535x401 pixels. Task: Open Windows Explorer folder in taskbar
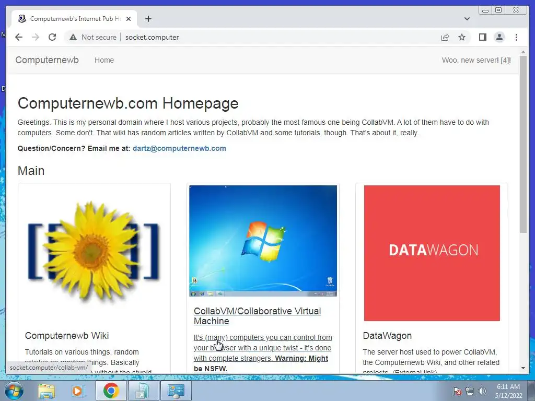pos(46,391)
